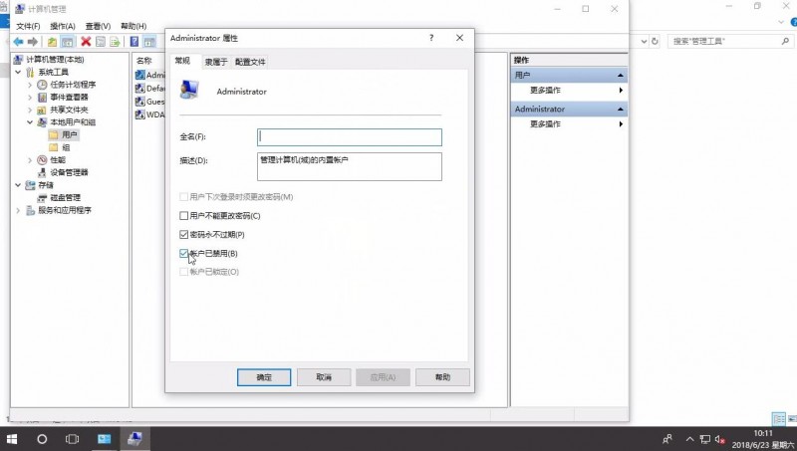Click the muted volume tray icon
Viewport: 797px width, 451px height.
719,439
